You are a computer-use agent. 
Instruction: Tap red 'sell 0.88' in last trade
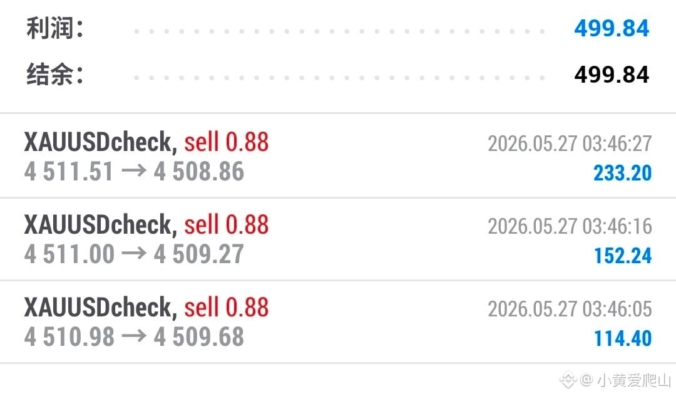click(x=227, y=308)
